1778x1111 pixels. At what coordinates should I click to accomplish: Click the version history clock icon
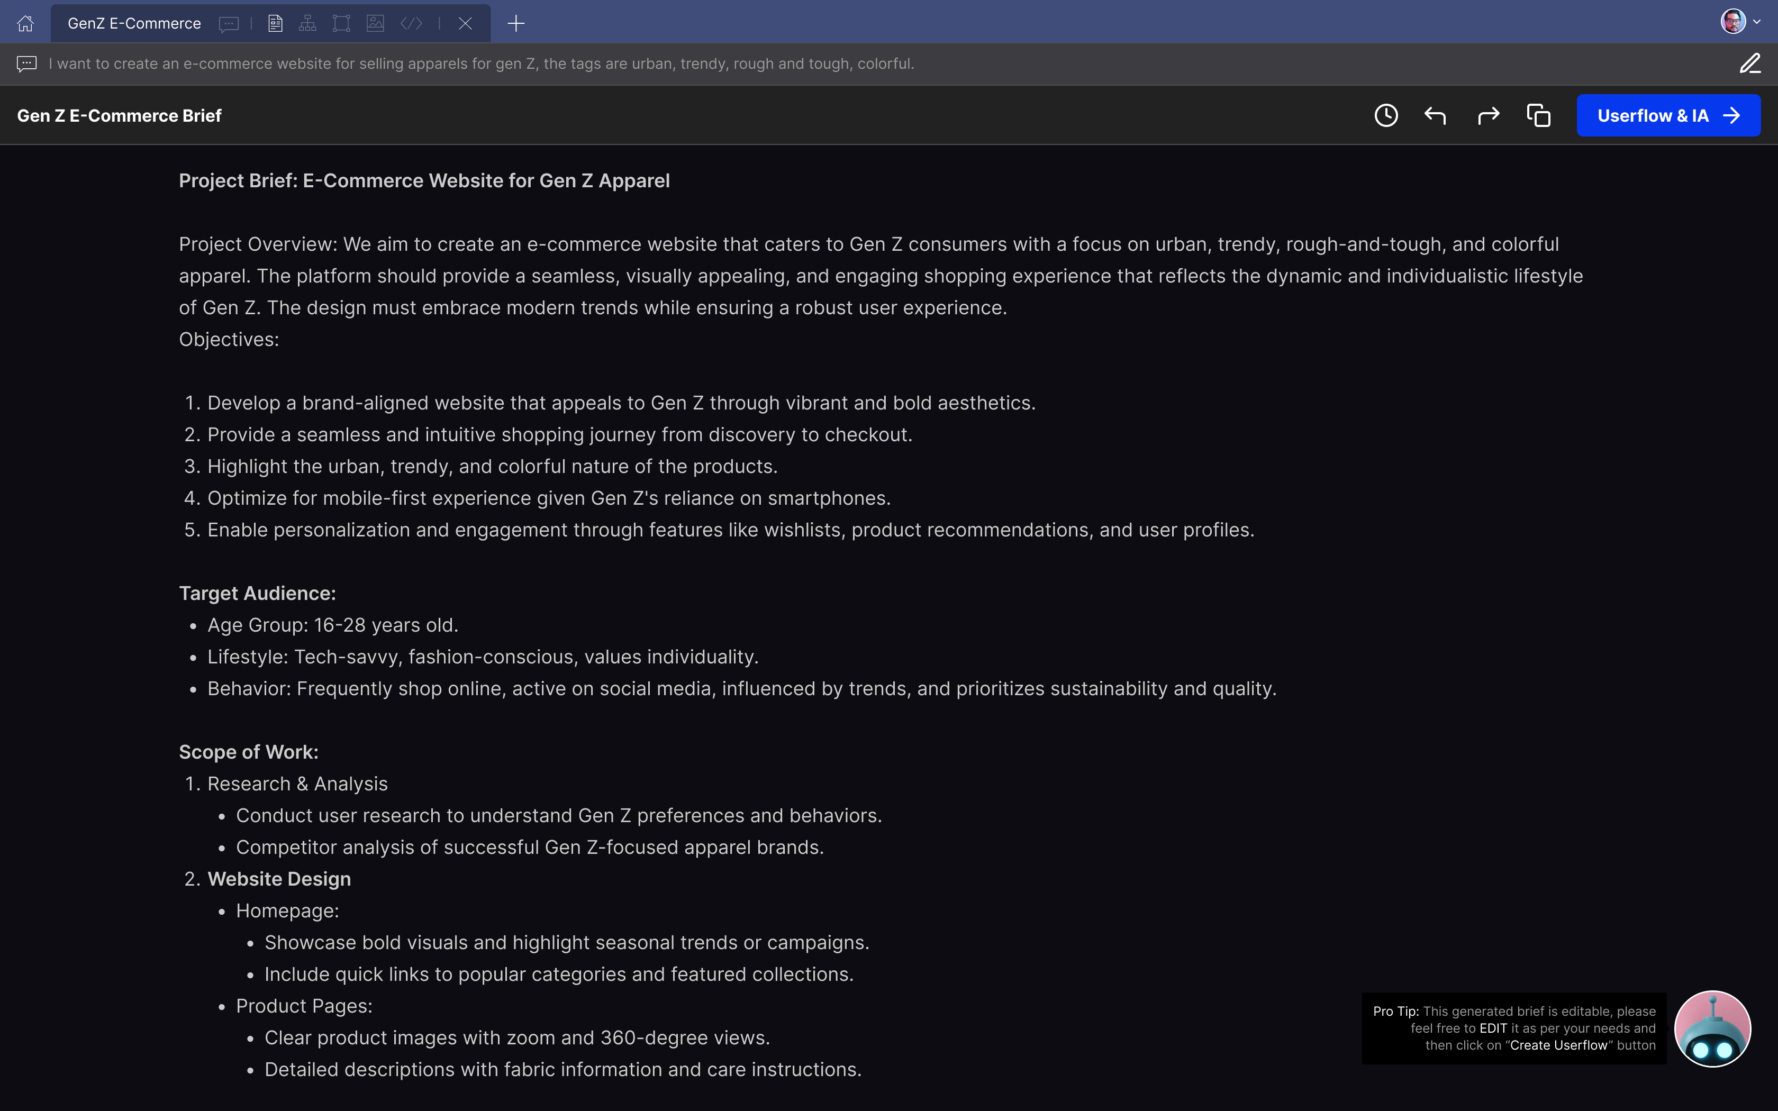(x=1386, y=115)
